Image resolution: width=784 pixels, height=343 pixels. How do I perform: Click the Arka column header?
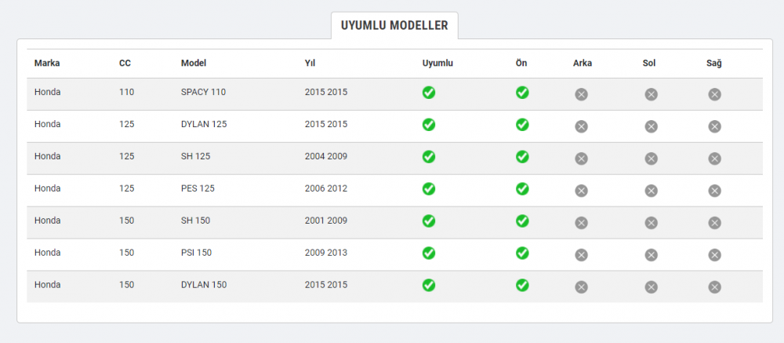[x=583, y=63]
